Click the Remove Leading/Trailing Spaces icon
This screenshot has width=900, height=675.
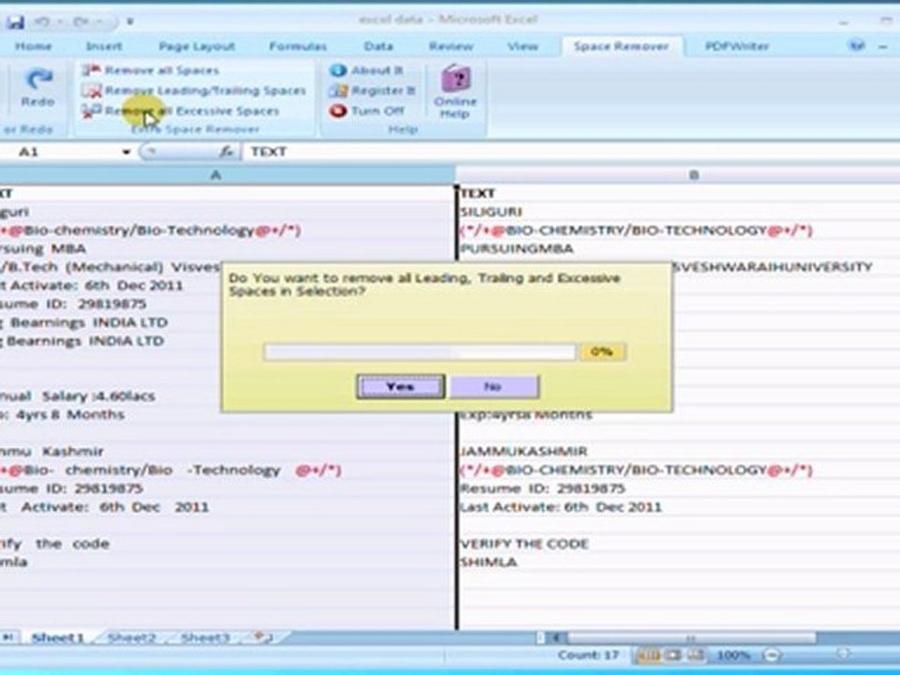[91, 90]
